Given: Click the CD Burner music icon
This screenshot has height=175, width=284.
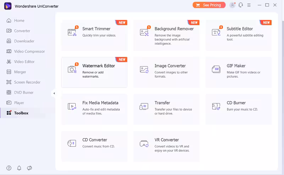Looking at the screenshot, I should [x=216, y=107].
